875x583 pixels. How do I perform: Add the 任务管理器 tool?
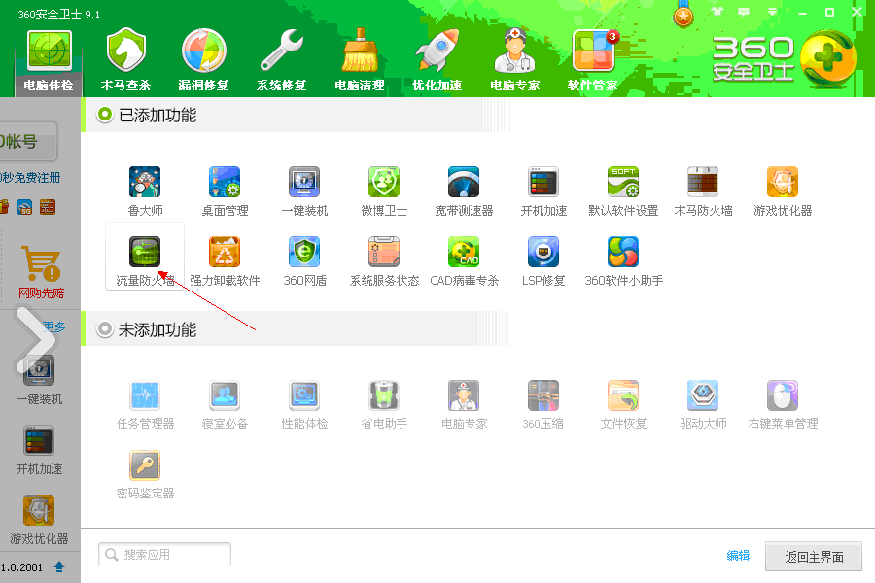tap(145, 404)
